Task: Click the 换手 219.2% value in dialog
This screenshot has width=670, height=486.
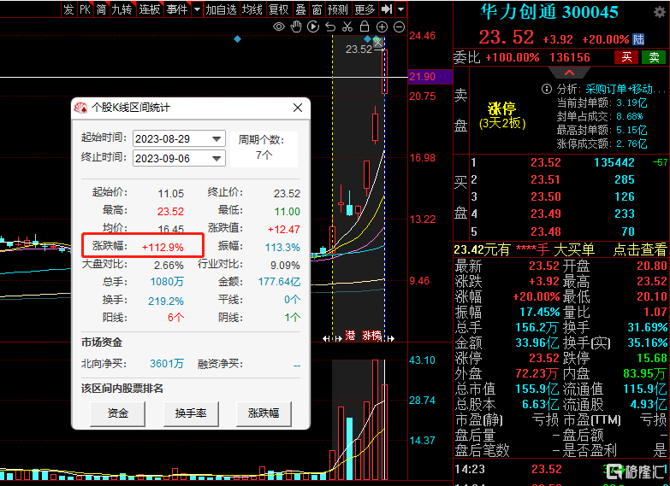Action: click(x=166, y=301)
